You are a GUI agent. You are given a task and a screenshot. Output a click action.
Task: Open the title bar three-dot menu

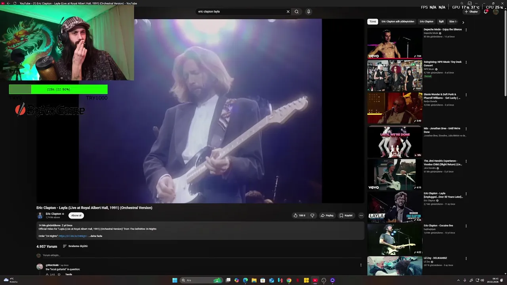pyautogui.click(x=477, y=3)
